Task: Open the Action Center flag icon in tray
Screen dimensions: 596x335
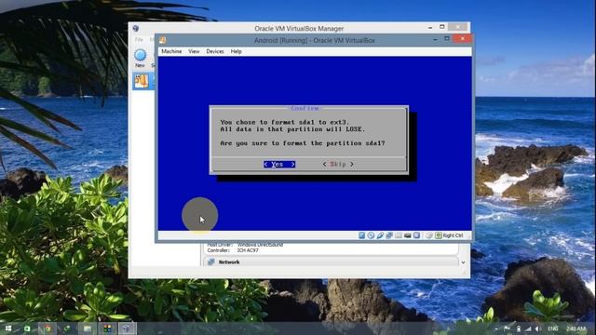Action: tap(507, 328)
